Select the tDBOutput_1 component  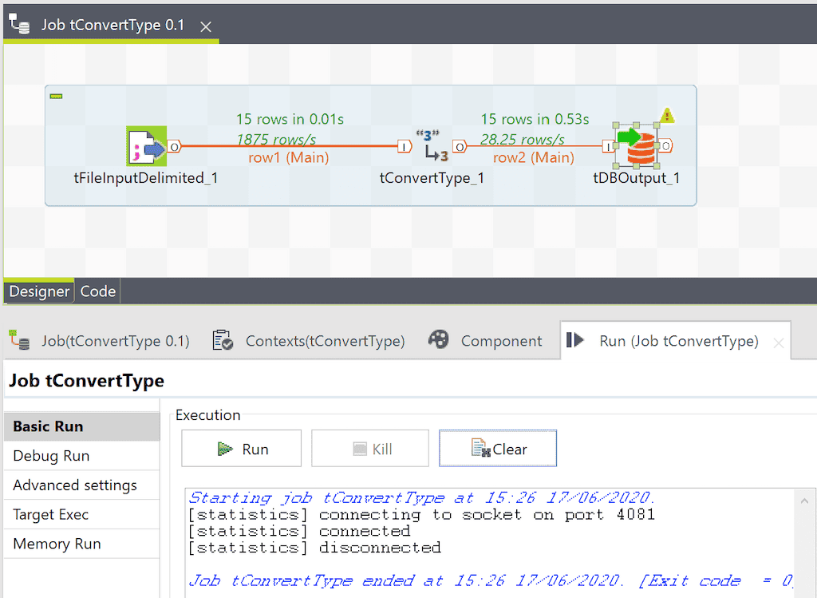coord(637,146)
